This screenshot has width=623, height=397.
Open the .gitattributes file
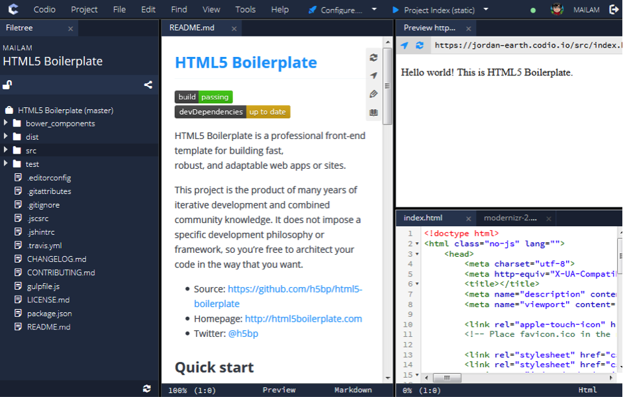tap(49, 191)
